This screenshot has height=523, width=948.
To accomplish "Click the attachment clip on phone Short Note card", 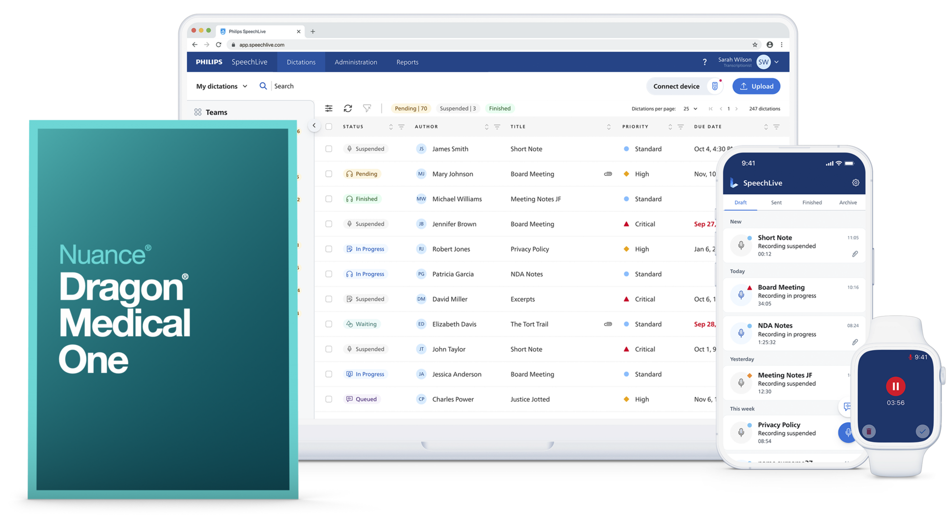I will click(855, 254).
